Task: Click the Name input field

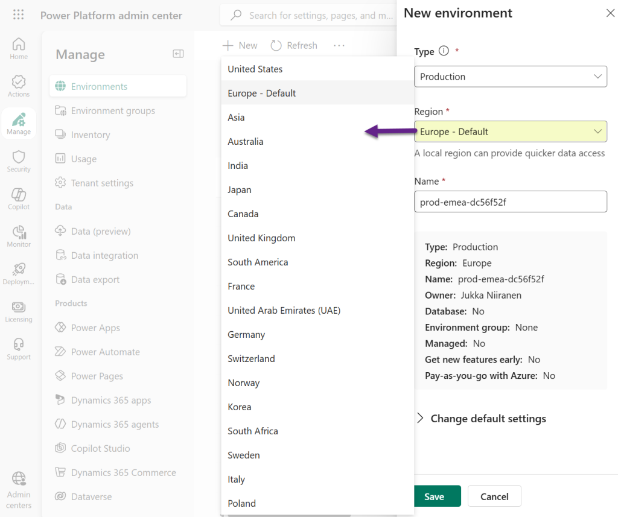Action: tap(511, 201)
